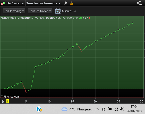Click the data point at transaction 7
This screenshot has width=145, height=114.
[x=35, y=67]
